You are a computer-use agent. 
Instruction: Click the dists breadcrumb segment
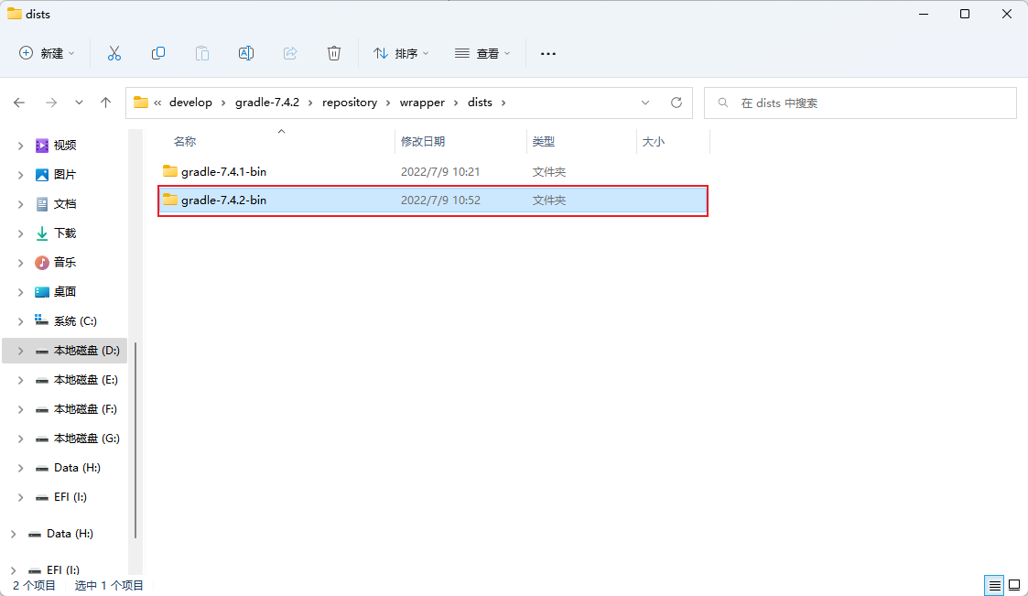480,103
